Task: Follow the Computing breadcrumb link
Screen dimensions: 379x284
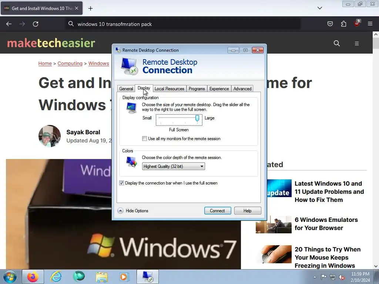Action: (70, 63)
